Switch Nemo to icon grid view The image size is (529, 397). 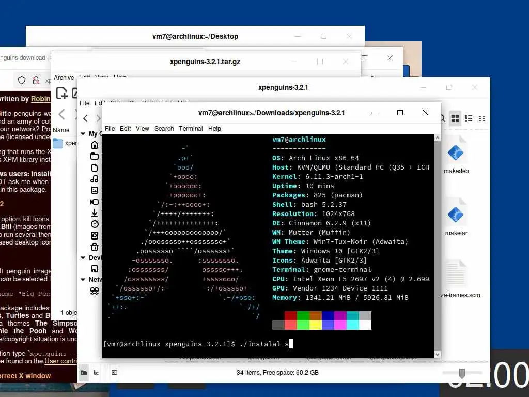click(455, 118)
